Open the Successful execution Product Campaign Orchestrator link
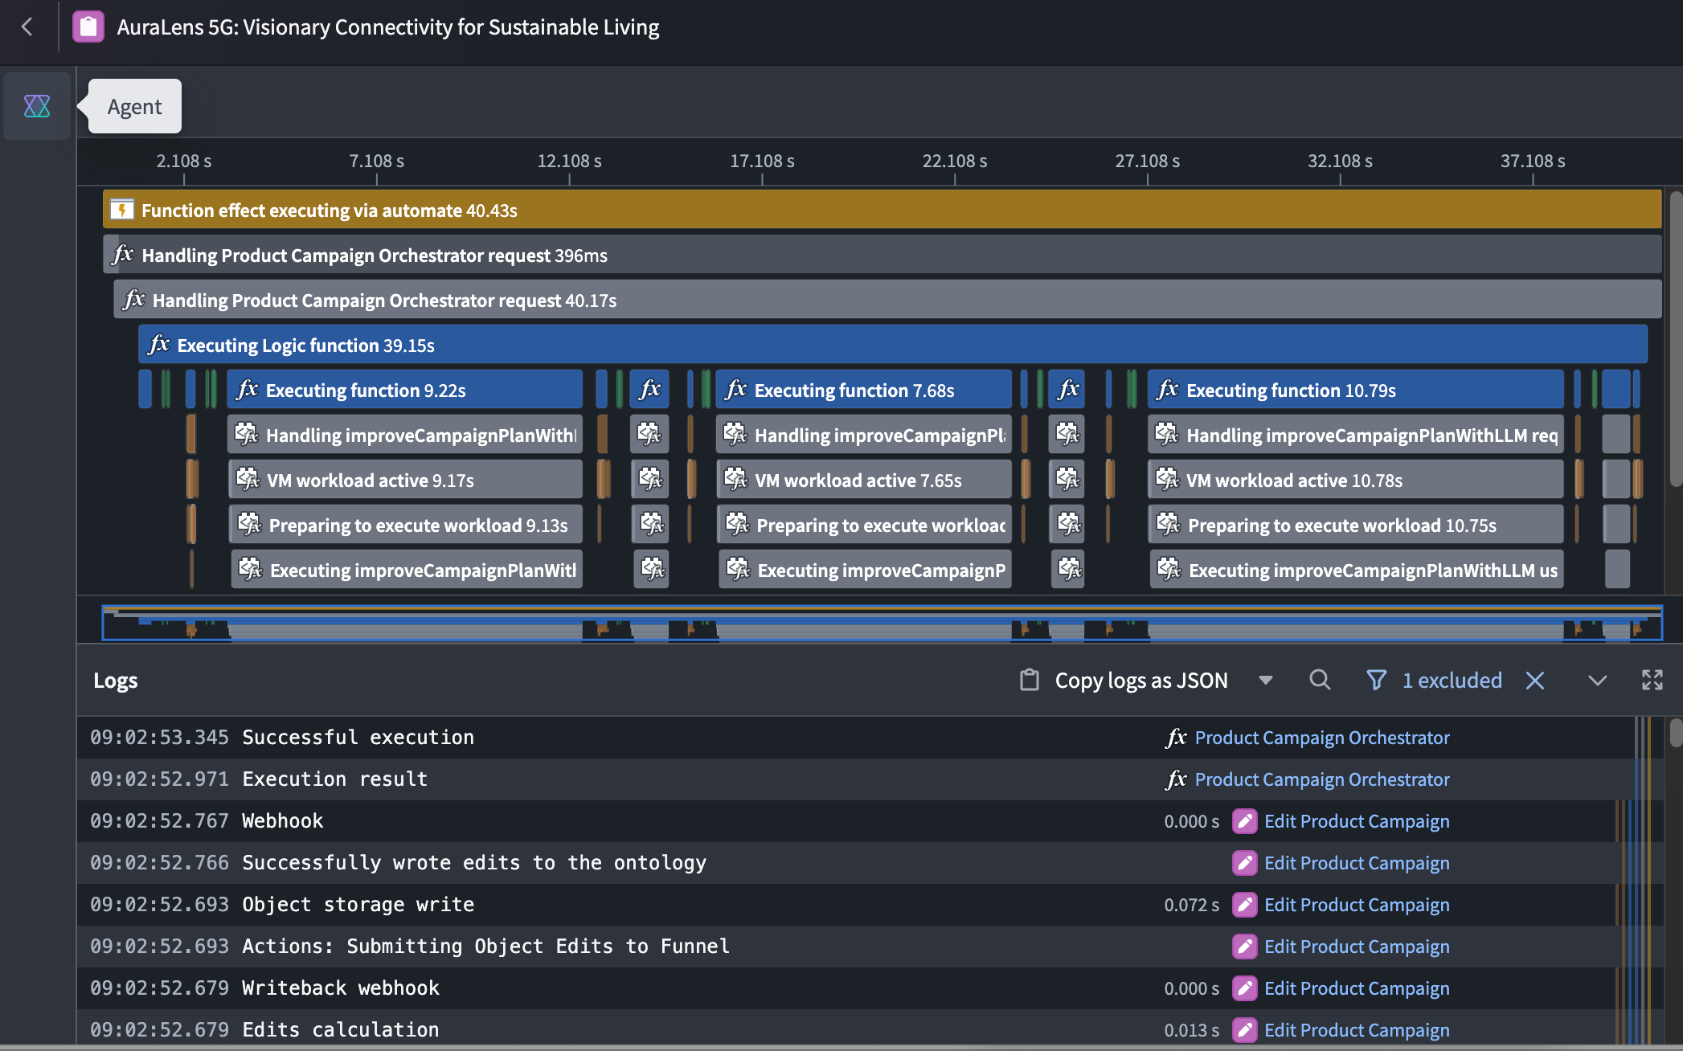1683x1051 pixels. 1322,738
